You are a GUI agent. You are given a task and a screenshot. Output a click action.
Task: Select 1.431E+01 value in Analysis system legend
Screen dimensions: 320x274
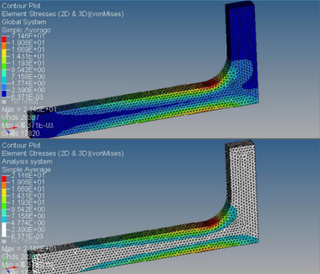[28, 196]
